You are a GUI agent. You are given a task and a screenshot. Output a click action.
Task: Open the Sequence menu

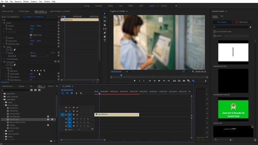tap(18, 1)
